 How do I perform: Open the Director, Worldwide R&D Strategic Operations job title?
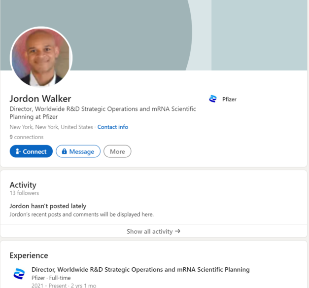pyautogui.click(x=140, y=269)
